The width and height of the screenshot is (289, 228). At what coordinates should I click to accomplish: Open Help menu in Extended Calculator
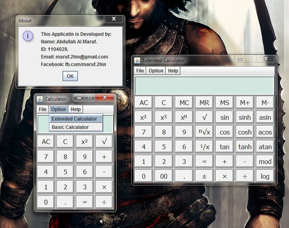point(173,71)
